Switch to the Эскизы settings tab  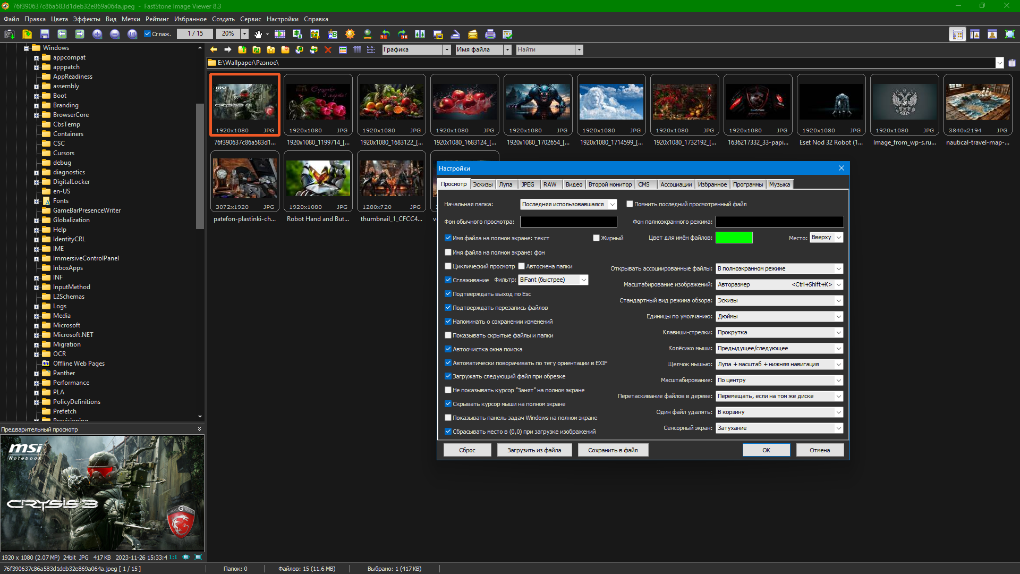click(483, 184)
